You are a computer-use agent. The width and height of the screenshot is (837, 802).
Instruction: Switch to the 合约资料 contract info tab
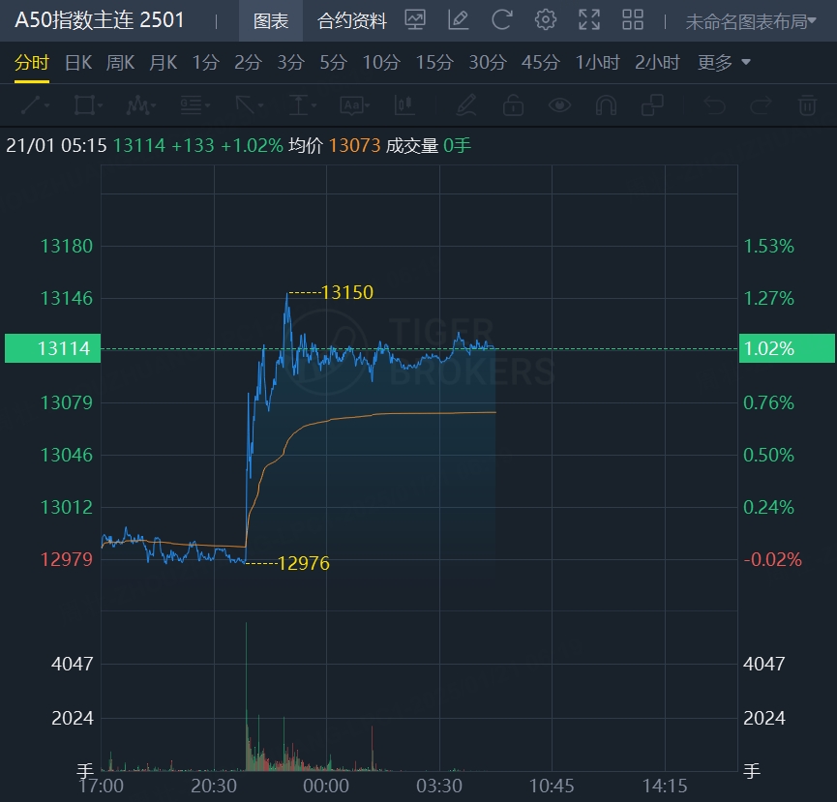click(x=352, y=21)
